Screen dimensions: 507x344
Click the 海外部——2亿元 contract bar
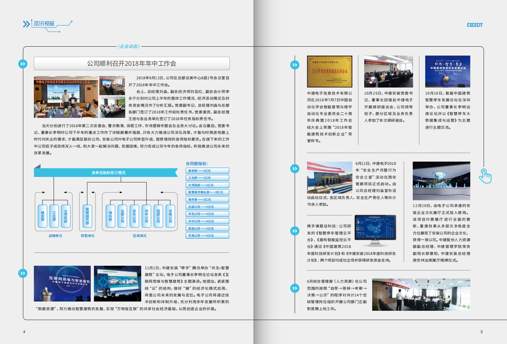[207, 200]
